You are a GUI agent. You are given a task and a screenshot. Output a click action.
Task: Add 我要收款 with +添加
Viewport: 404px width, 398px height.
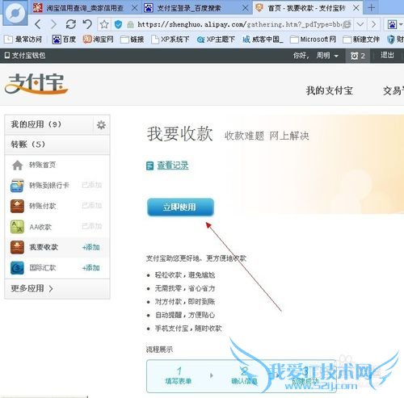click(91, 247)
